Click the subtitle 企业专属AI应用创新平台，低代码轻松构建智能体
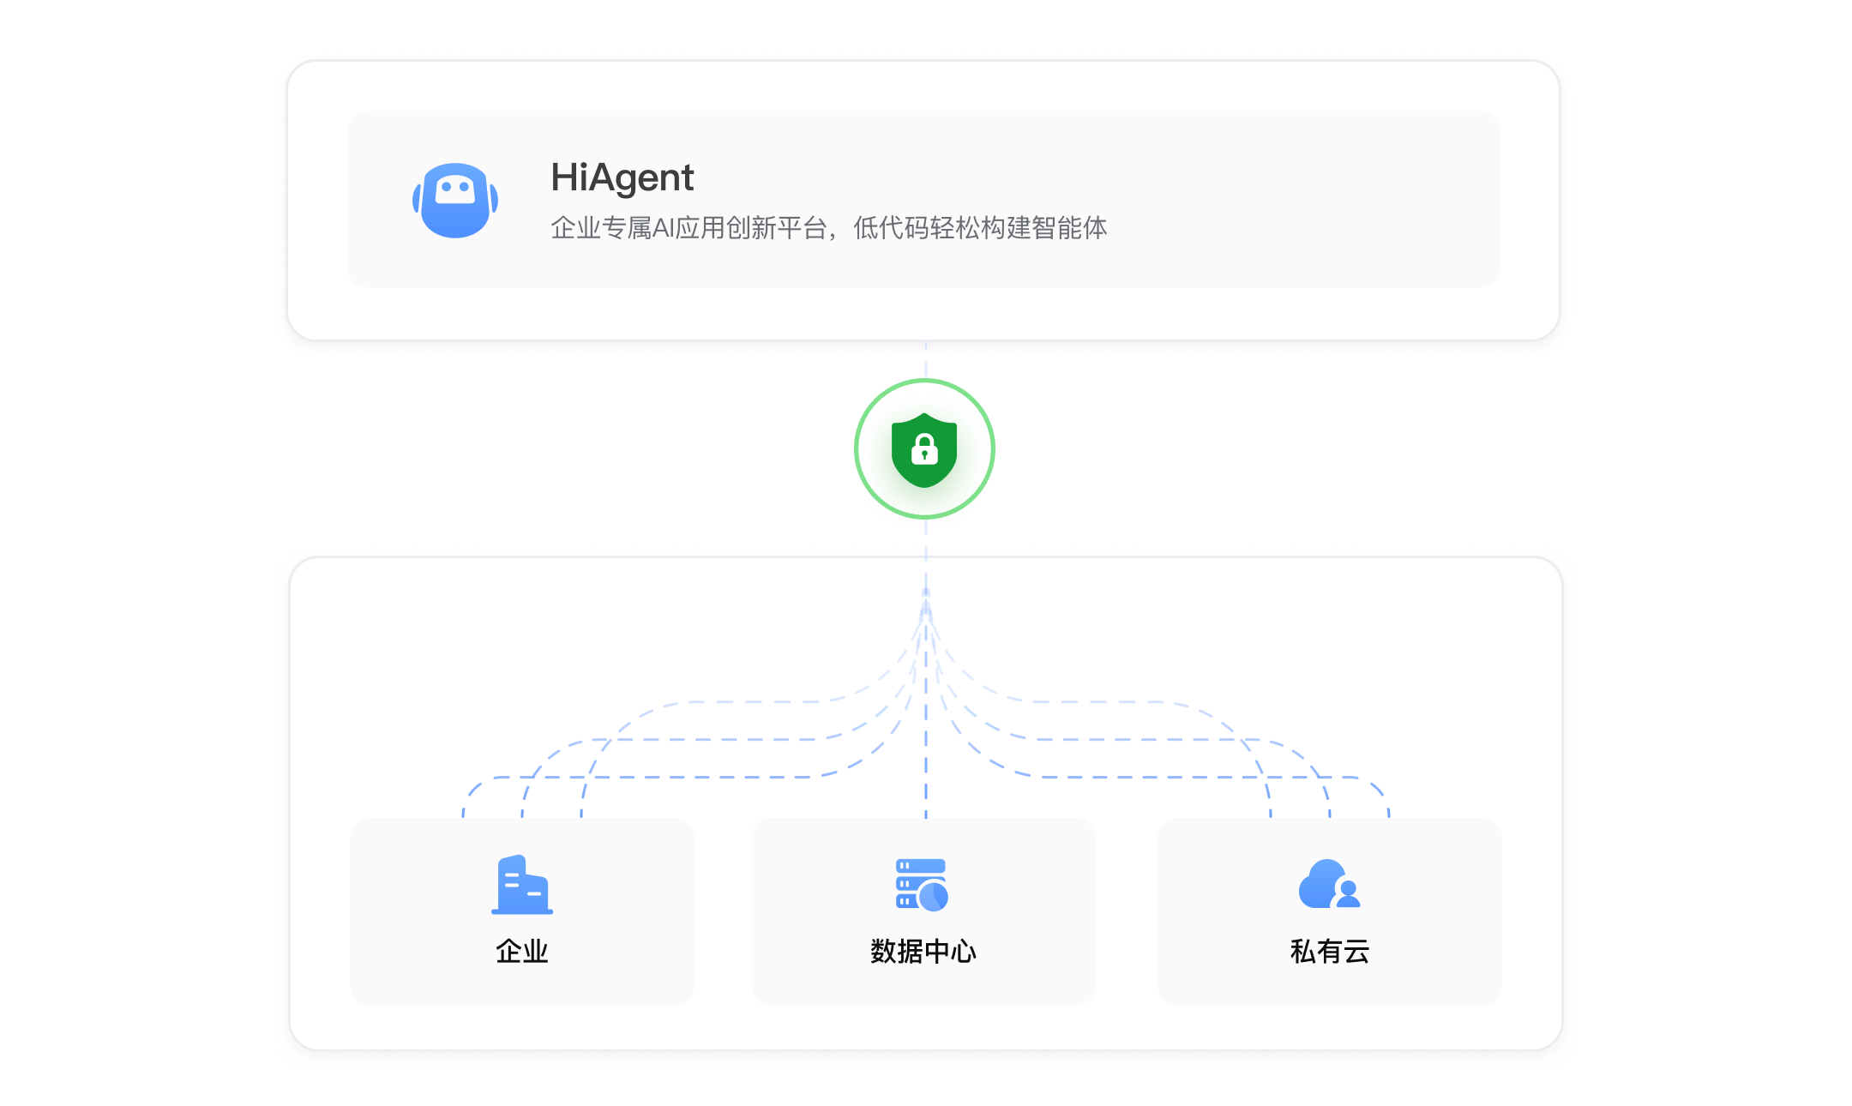Image resolution: width=1852 pixels, height=1106 pixels. pos(829,228)
